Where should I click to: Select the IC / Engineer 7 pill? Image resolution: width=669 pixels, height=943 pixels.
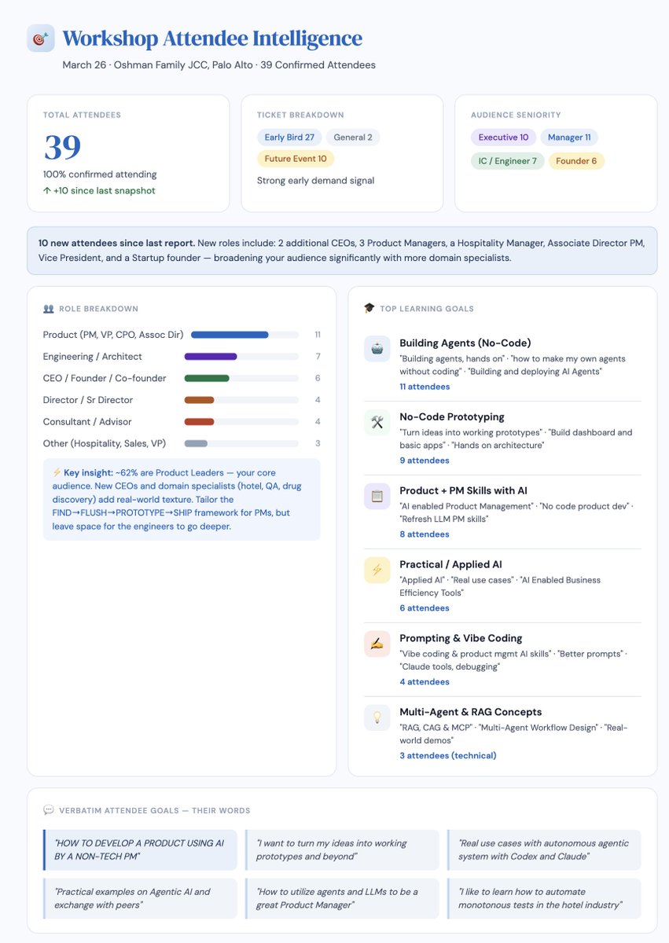click(x=508, y=161)
